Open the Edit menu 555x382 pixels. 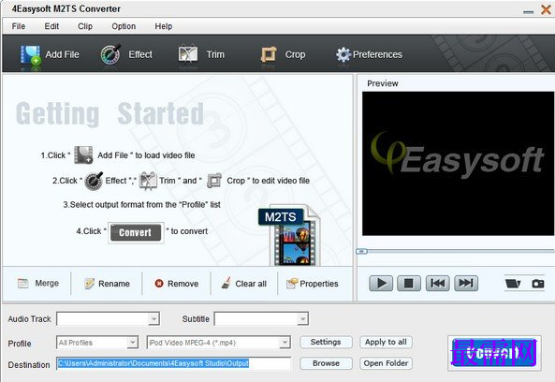tap(51, 26)
